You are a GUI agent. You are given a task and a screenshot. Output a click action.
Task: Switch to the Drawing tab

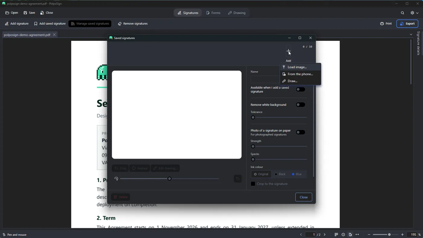237,13
